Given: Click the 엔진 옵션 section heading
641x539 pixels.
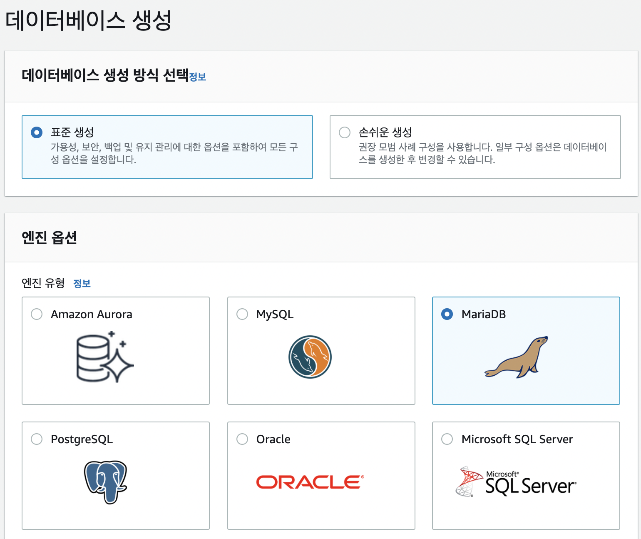Looking at the screenshot, I should (x=49, y=237).
